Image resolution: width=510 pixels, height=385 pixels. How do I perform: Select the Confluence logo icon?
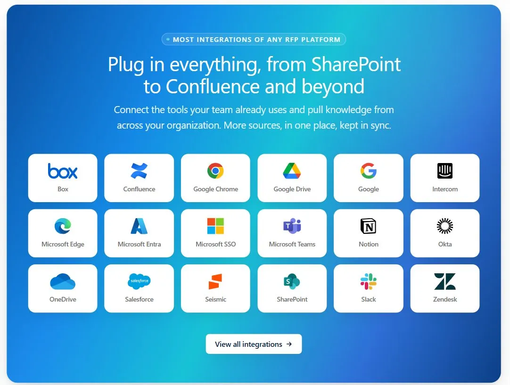[139, 171]
